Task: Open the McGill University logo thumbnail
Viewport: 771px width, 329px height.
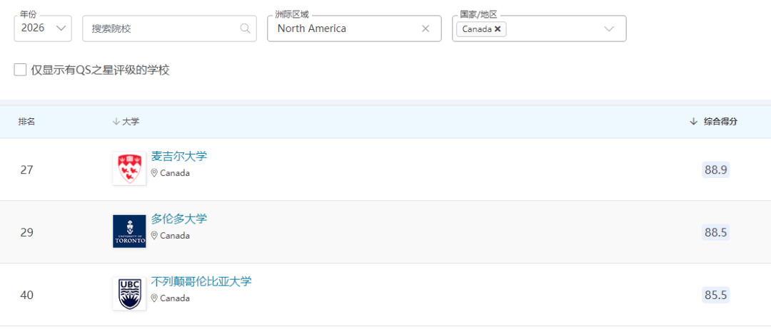Action: (x=129, y=169)
